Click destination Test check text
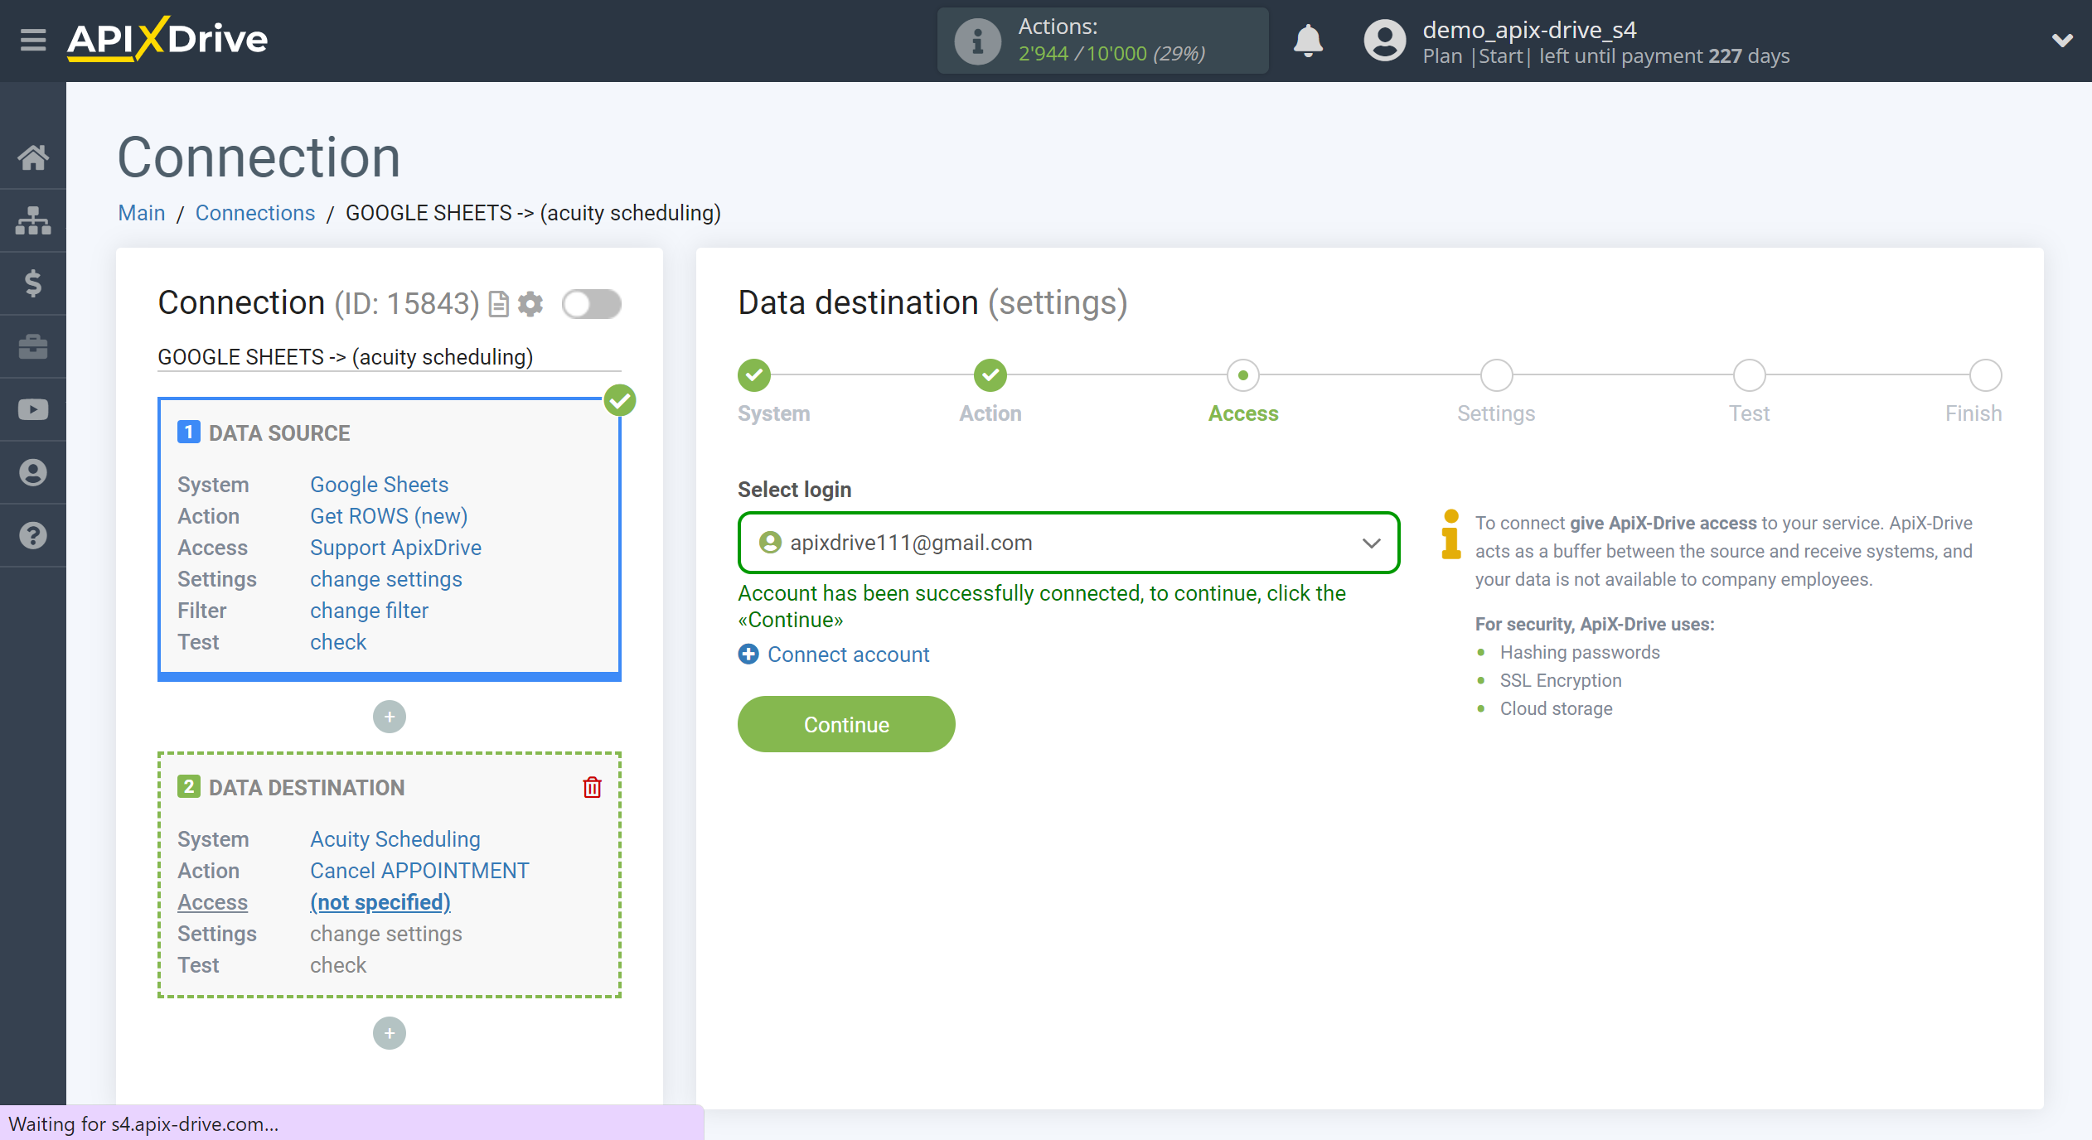 [x=338, y=965]
